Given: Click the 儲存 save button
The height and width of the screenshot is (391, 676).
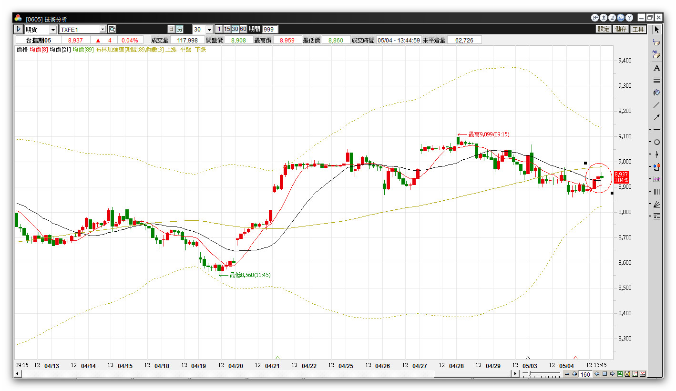Looking at the screenshot, I should pos(621,30).
